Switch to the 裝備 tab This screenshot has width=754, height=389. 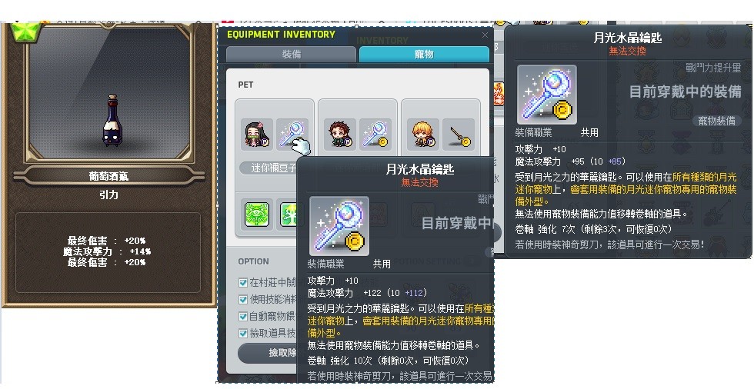tap(292, 55)
